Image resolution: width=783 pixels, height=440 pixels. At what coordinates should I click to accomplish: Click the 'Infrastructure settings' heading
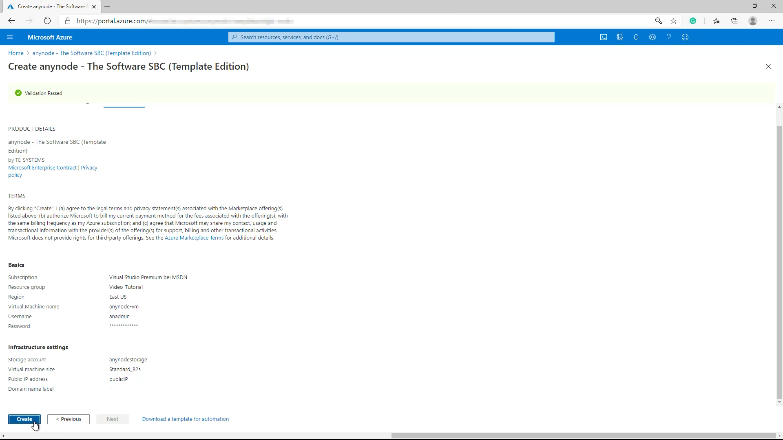click(x=38, y=348)
